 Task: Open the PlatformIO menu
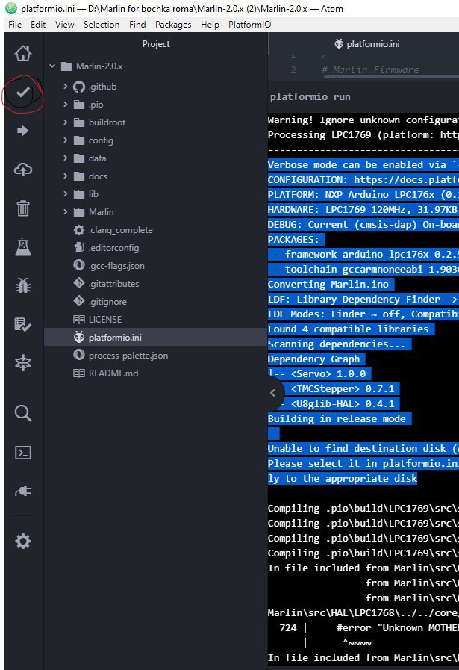click(250, 25)
